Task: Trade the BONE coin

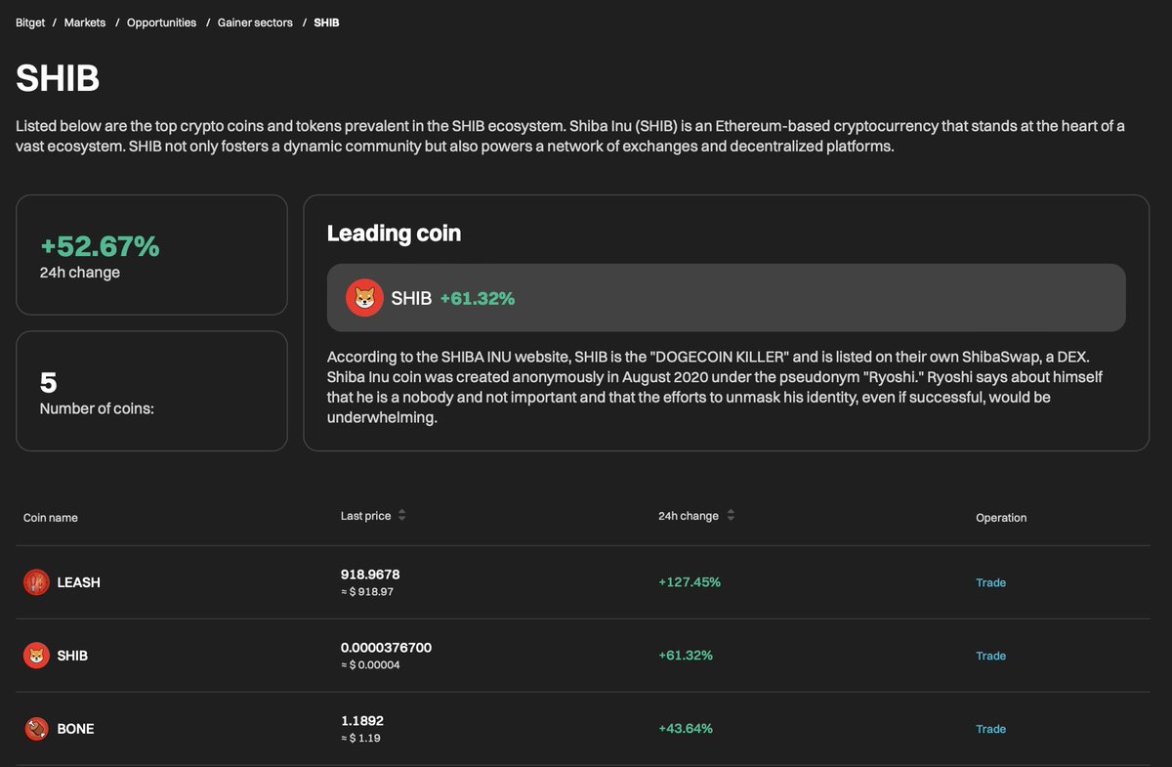Action: [990, 729]
